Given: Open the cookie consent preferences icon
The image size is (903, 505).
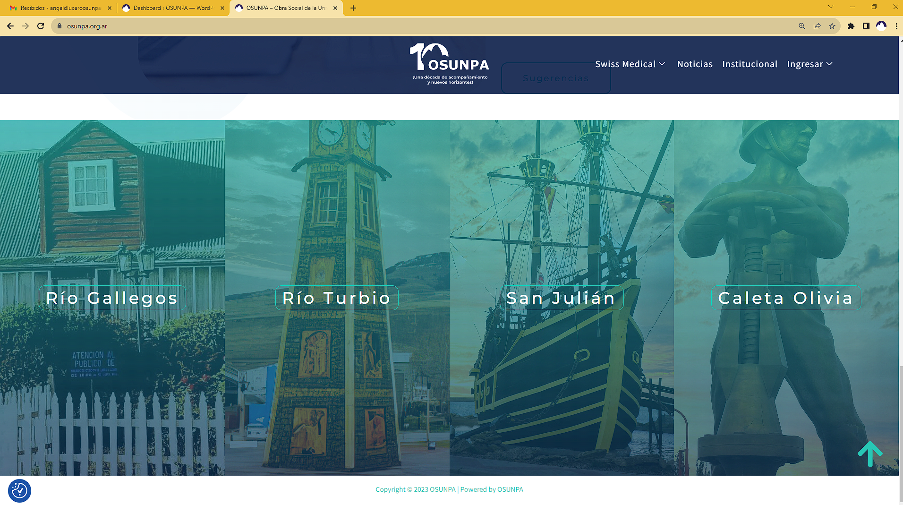Looking at the screenshot, I should (x=19, y=491).
